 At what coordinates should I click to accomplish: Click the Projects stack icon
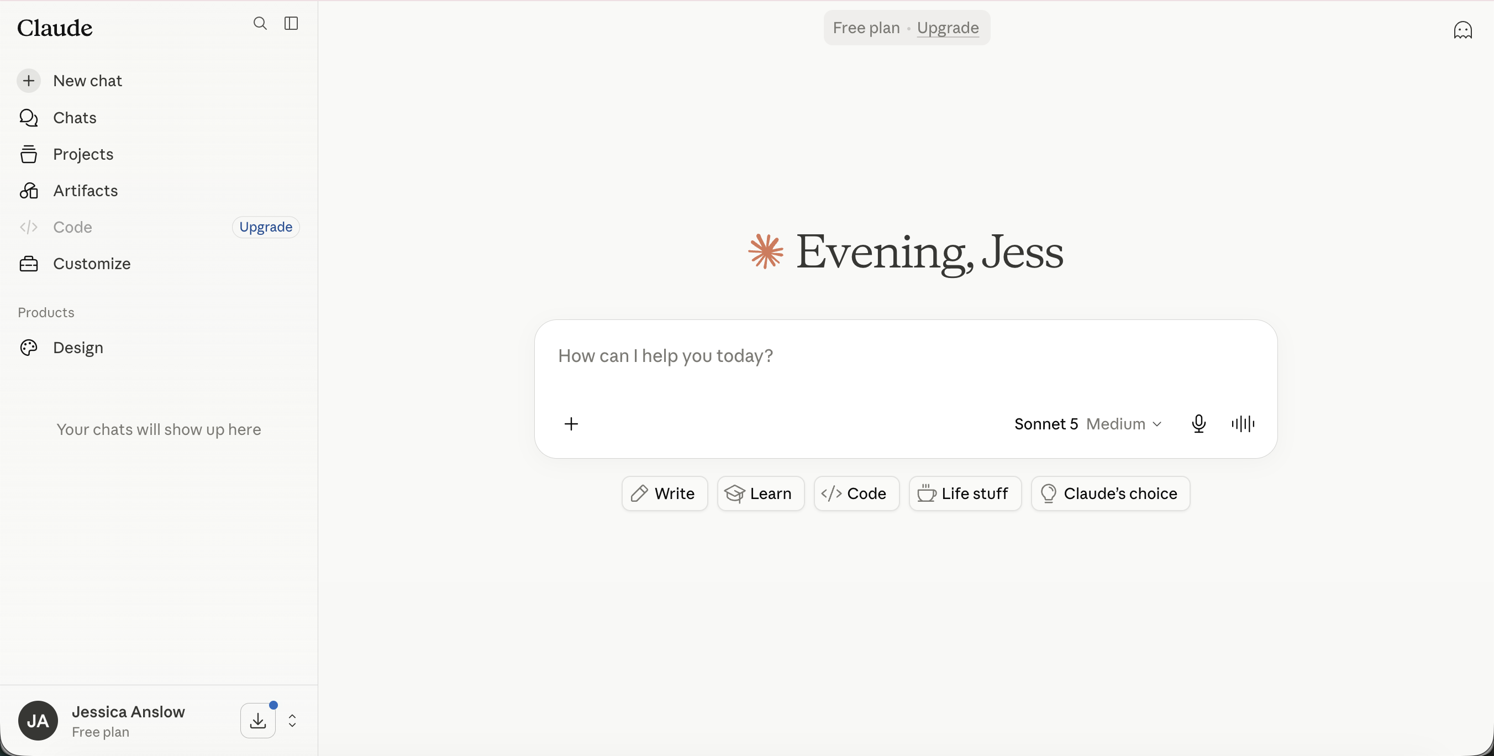(28, 154)
